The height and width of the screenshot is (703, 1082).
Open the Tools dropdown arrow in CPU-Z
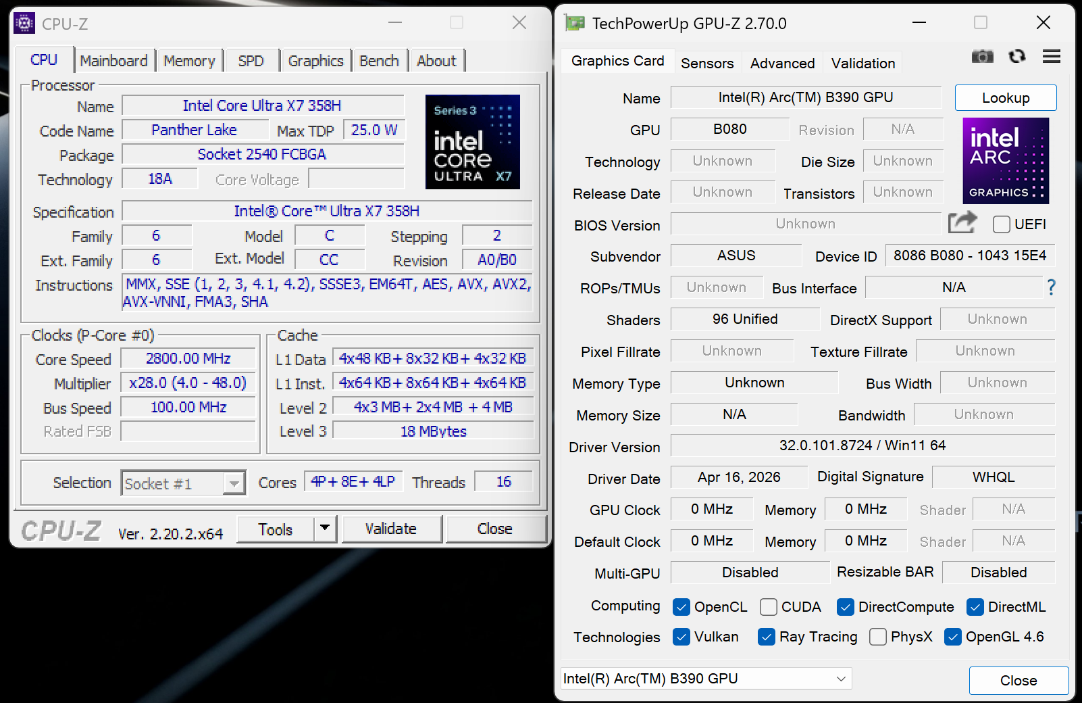(x=325, y=529)
